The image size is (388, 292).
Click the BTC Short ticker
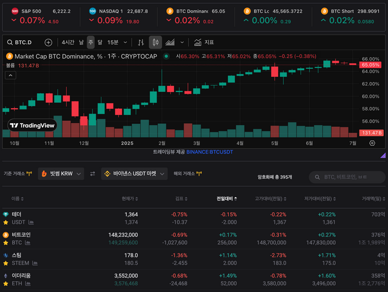pyautogui.click(x=350, y=16)
